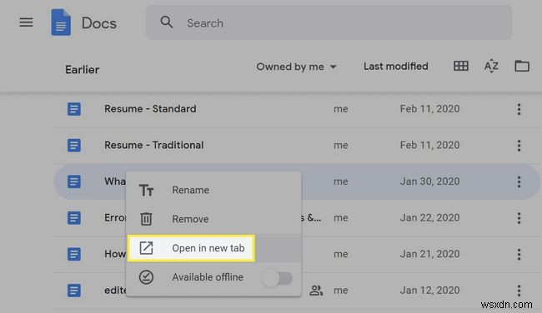Open more options for Resume - Standard

(519, 109)
